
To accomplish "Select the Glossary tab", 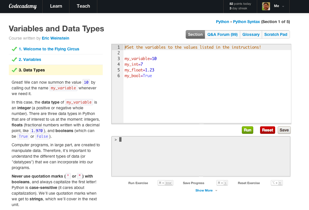I will [251, 34].
